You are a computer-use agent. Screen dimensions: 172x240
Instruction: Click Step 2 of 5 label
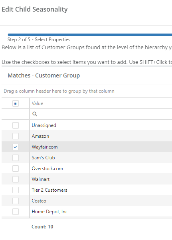[x=39, y=40]
